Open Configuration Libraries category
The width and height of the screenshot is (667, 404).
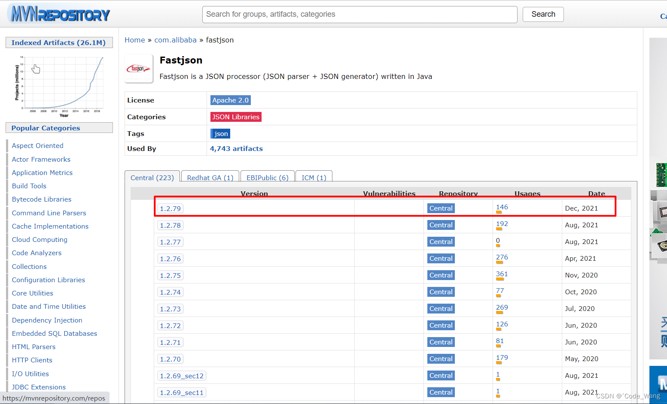(49, 280)
